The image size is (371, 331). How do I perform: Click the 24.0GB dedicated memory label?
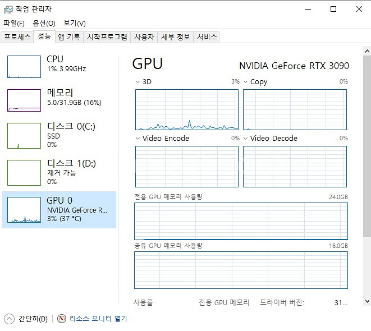click(338, 197)
